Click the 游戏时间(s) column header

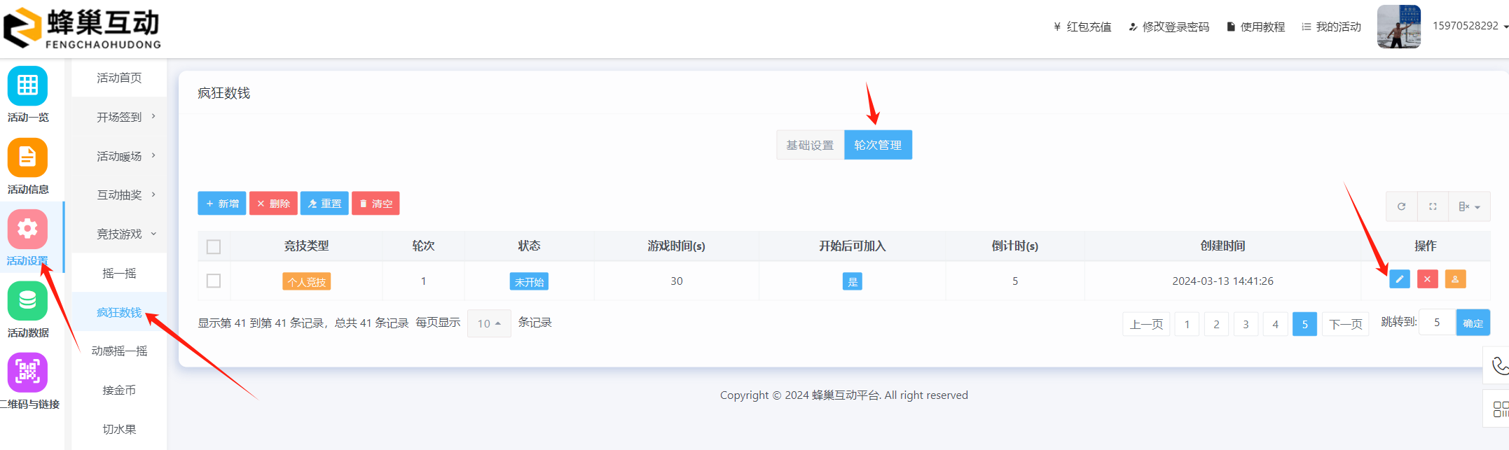pyautogui.click(x=676, y=246)
